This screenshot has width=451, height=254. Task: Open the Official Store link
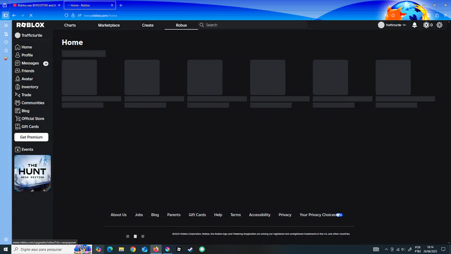coord(30,118)
